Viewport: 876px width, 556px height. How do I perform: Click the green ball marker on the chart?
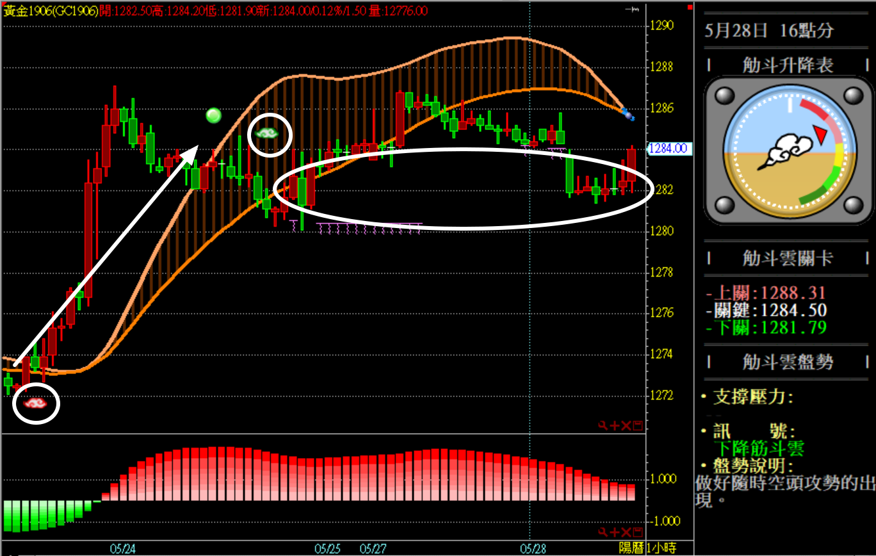click(x=213, y=115)
